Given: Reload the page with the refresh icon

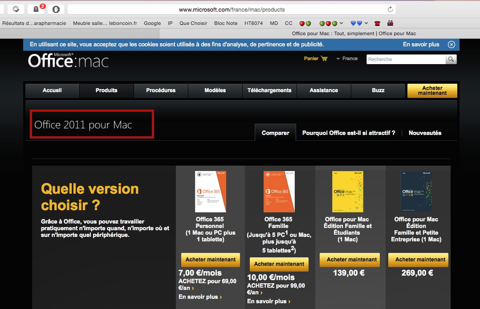Looking at the screenshot, I should click(390, 9).
